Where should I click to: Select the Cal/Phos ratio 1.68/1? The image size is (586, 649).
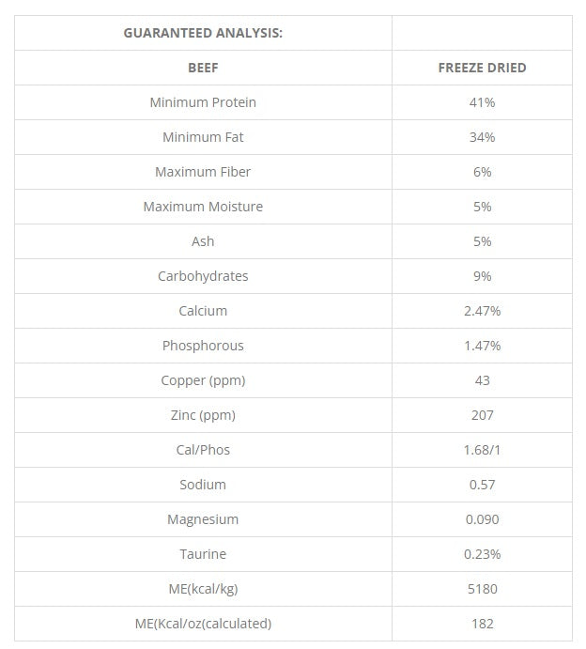(x=482, y=450)
